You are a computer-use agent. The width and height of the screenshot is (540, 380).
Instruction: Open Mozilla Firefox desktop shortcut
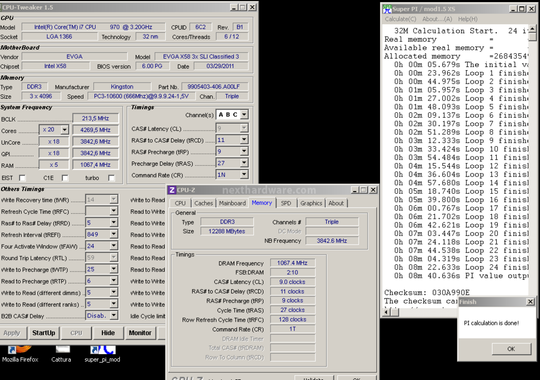20,354
